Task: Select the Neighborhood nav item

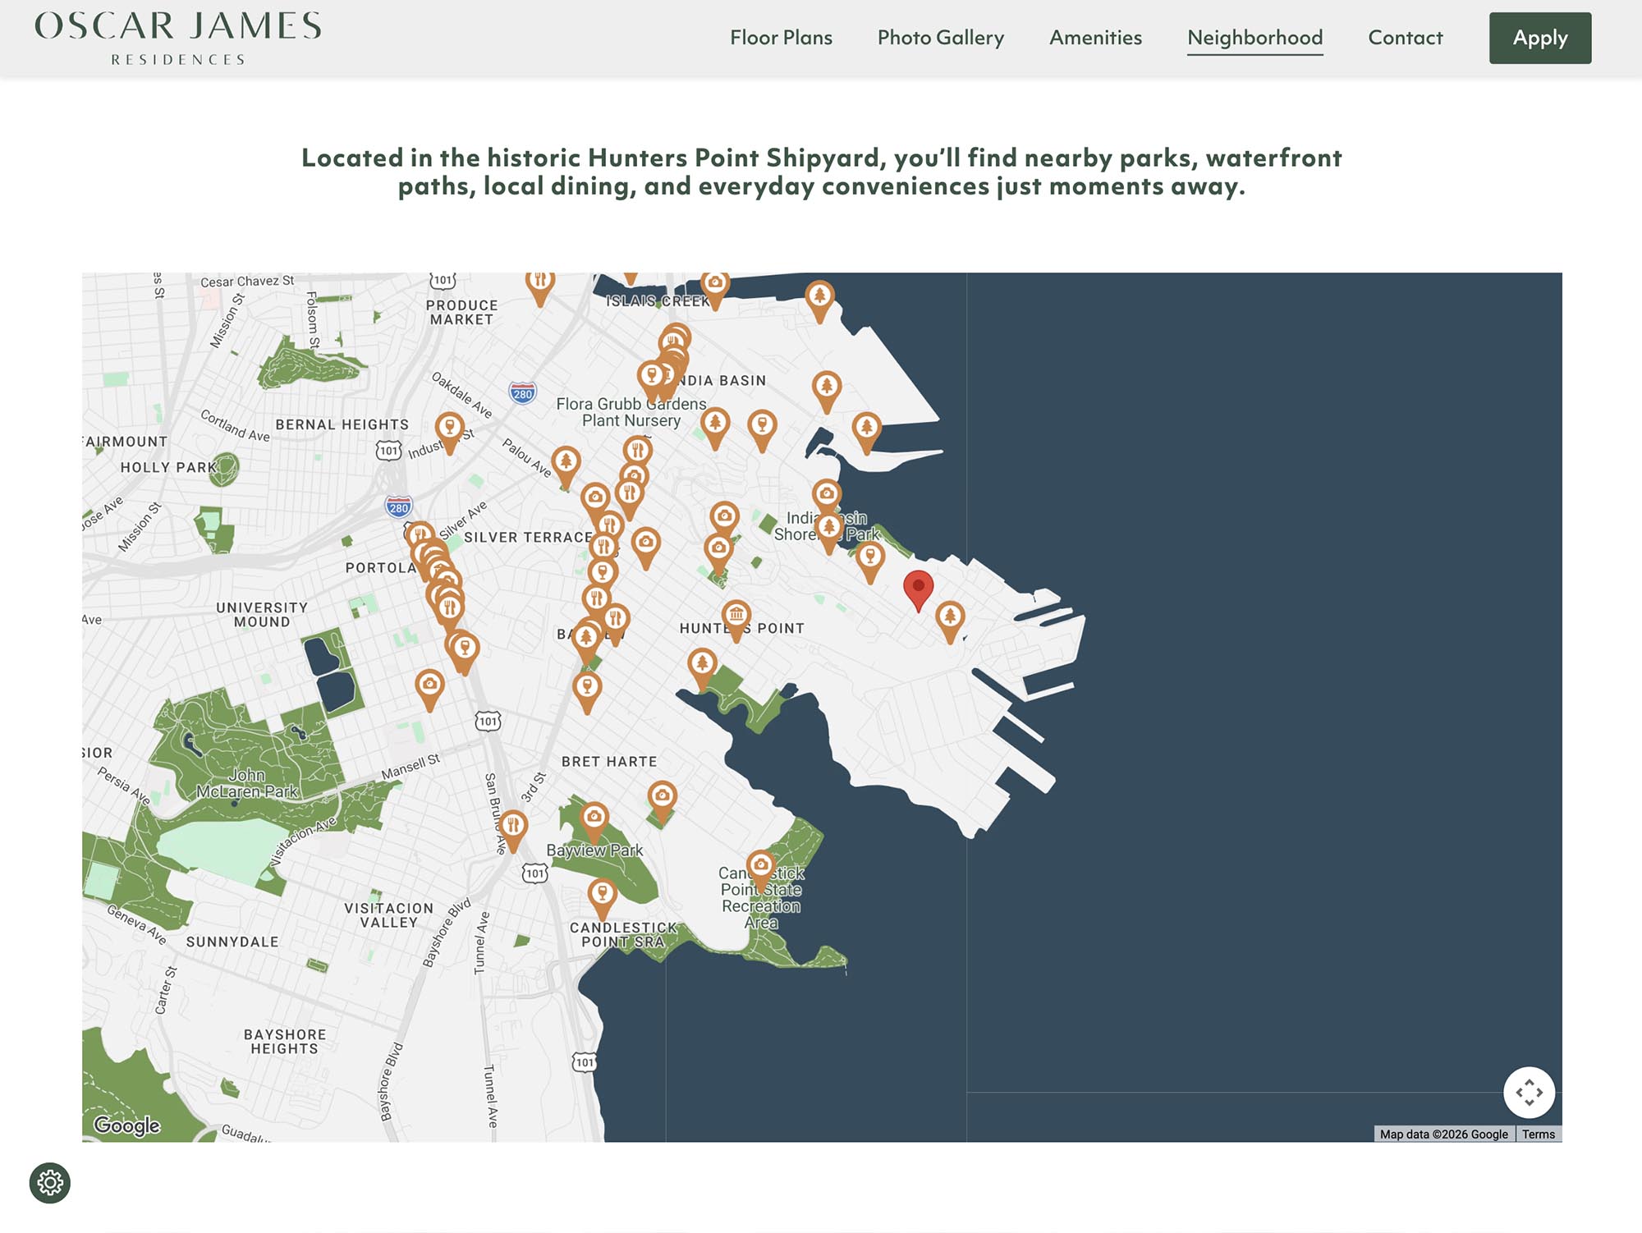Action: tap(1254, 38)
